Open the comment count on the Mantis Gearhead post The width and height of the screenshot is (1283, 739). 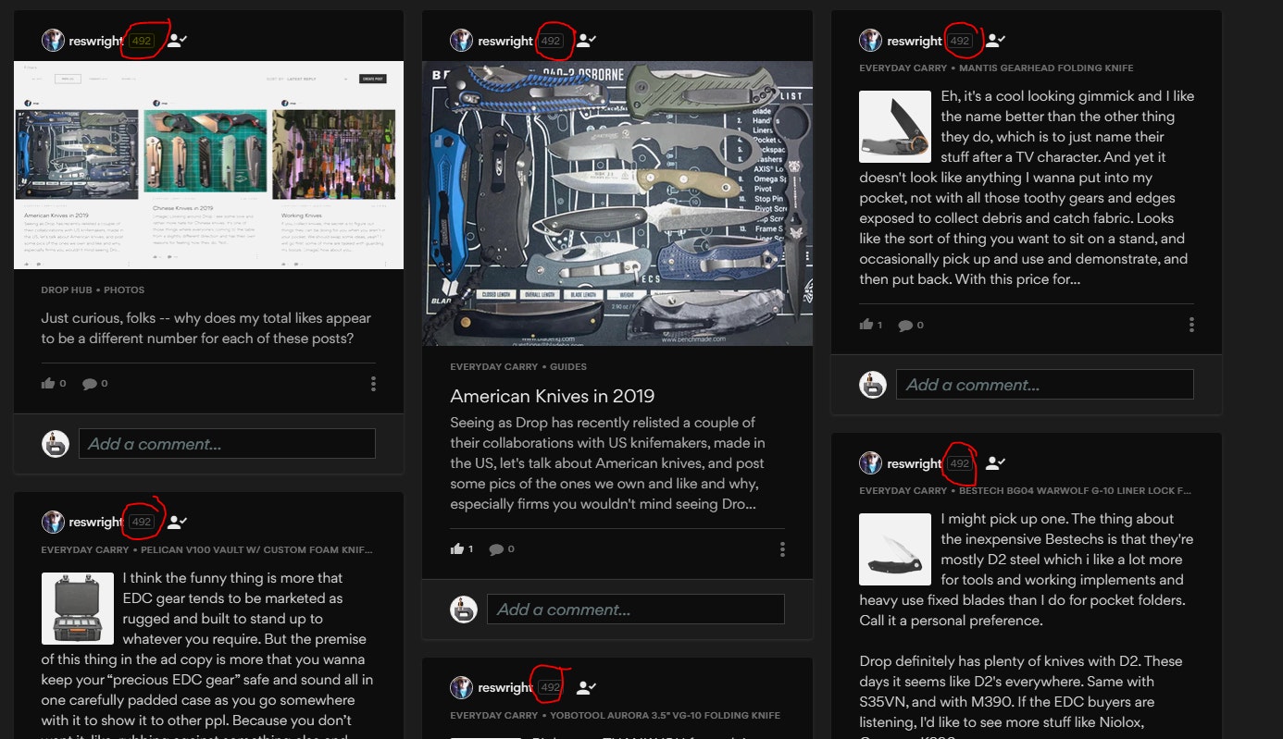pyautogui.click(x=906, y=325)
